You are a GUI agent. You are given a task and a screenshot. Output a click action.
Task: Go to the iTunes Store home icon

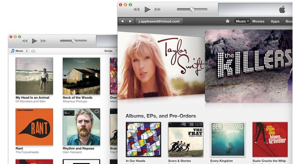point(228,21)
